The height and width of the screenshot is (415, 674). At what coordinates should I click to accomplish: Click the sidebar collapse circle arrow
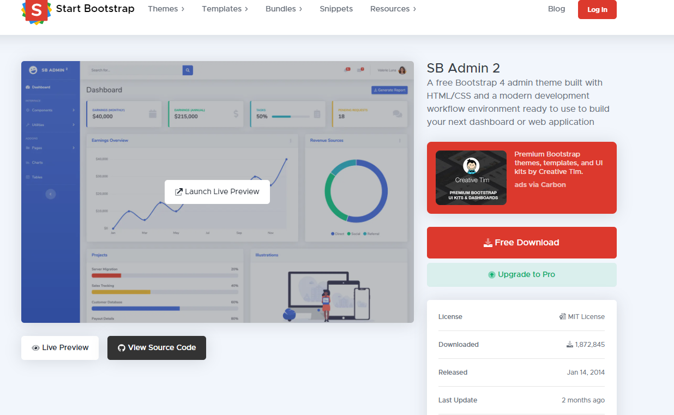(51, 194)
